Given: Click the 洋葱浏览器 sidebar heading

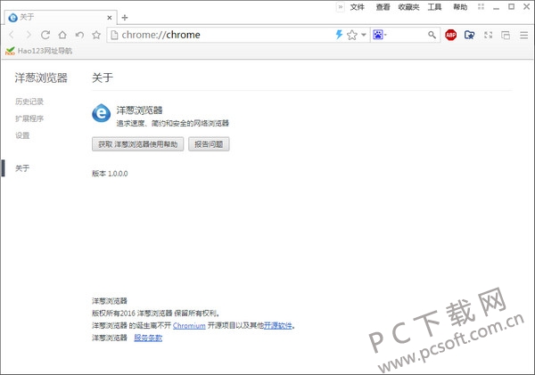Looking at the screenshot, I should coord(41,77).
